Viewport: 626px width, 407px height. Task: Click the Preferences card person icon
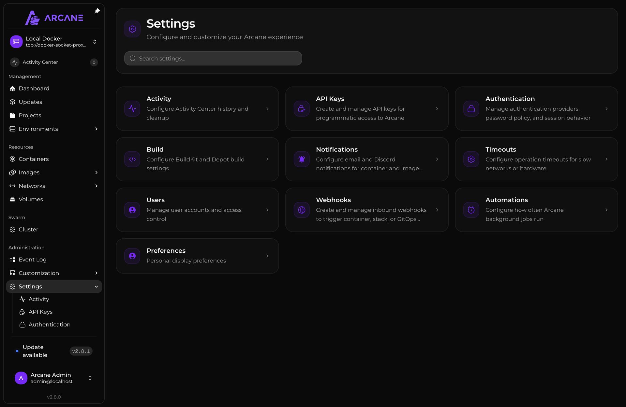[132, 256]
